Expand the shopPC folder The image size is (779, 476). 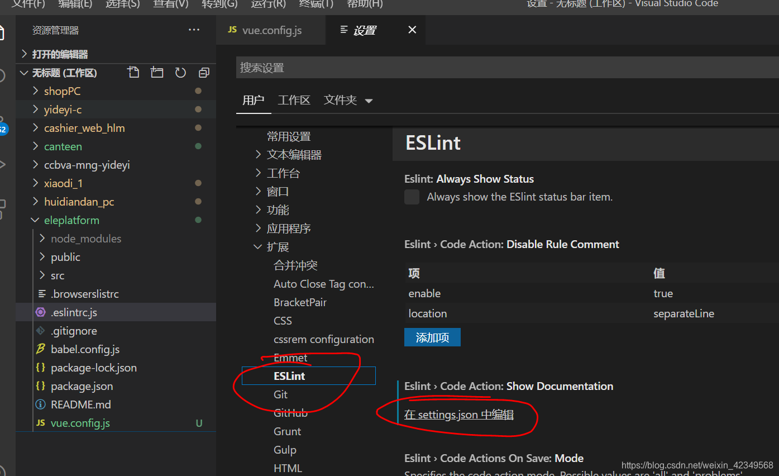click(35, 91)
